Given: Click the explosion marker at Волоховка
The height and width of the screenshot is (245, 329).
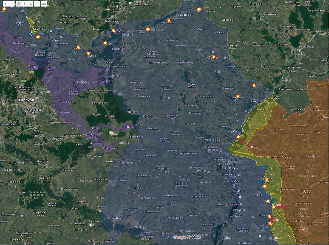Looking at the screenshot, I should pyautogui.click(x=148, y=29).
